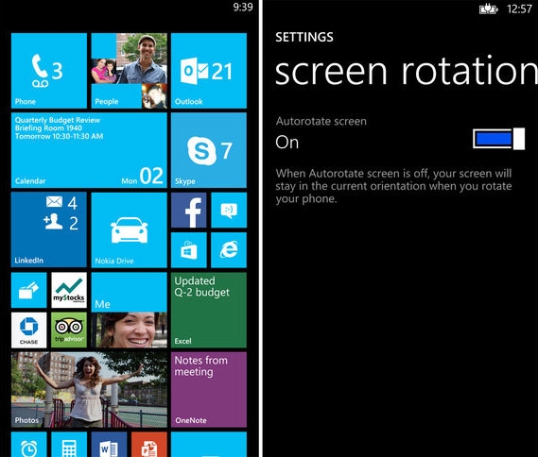Open OneNote Notes from meeting tile
538x457 pixels.
click(x=209, y=390)
